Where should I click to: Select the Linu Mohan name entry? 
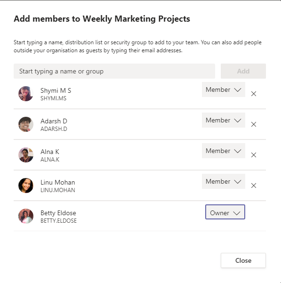tap(58, 182)
